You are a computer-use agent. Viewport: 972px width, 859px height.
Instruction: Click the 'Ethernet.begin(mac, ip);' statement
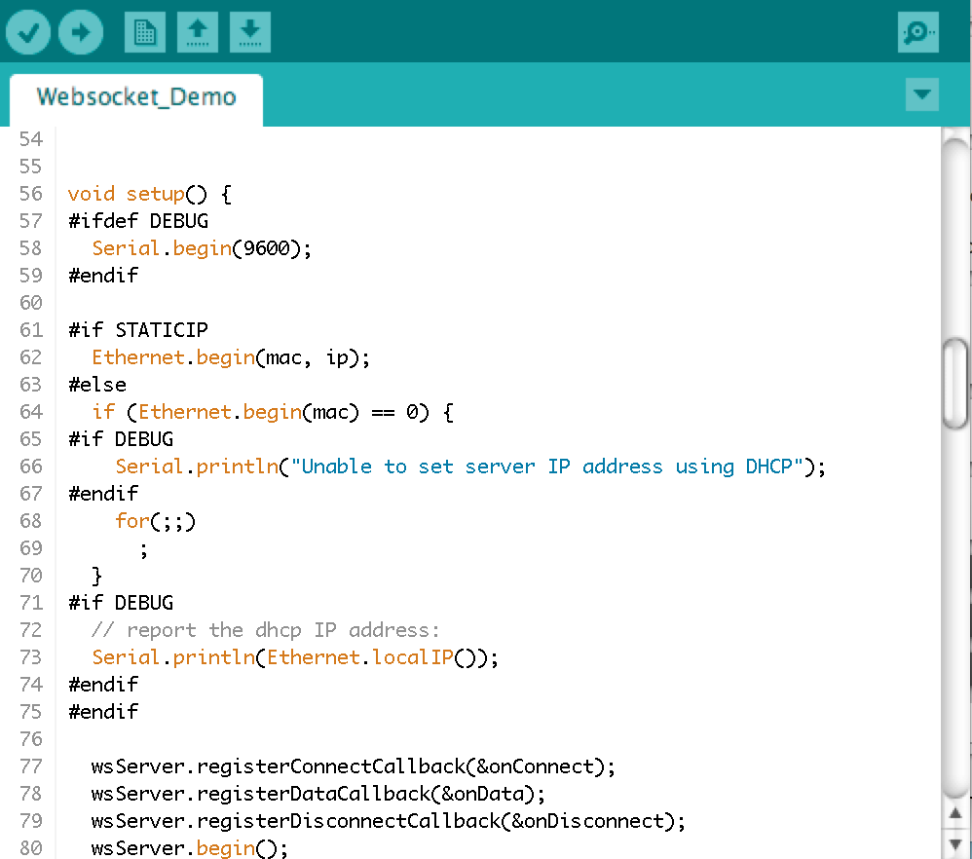click(231, 357)
